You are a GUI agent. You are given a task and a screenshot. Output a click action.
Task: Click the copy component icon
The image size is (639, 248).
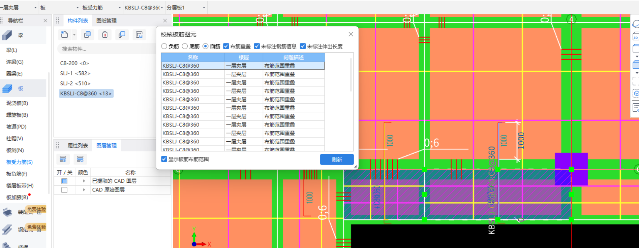tap(87, 34)
